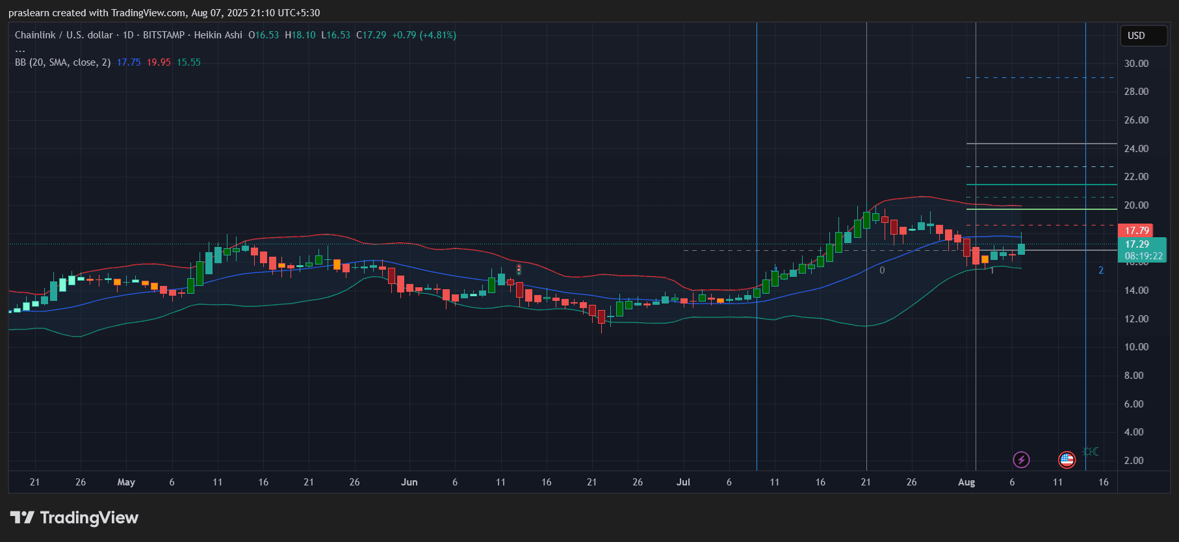
Task: Click the 30.00 label on price axis
Action: coord(1136,64)
